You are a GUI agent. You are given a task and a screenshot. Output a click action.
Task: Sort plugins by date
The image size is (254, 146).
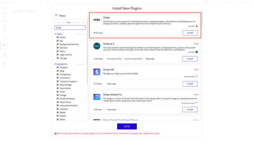(x=79, y=22)
